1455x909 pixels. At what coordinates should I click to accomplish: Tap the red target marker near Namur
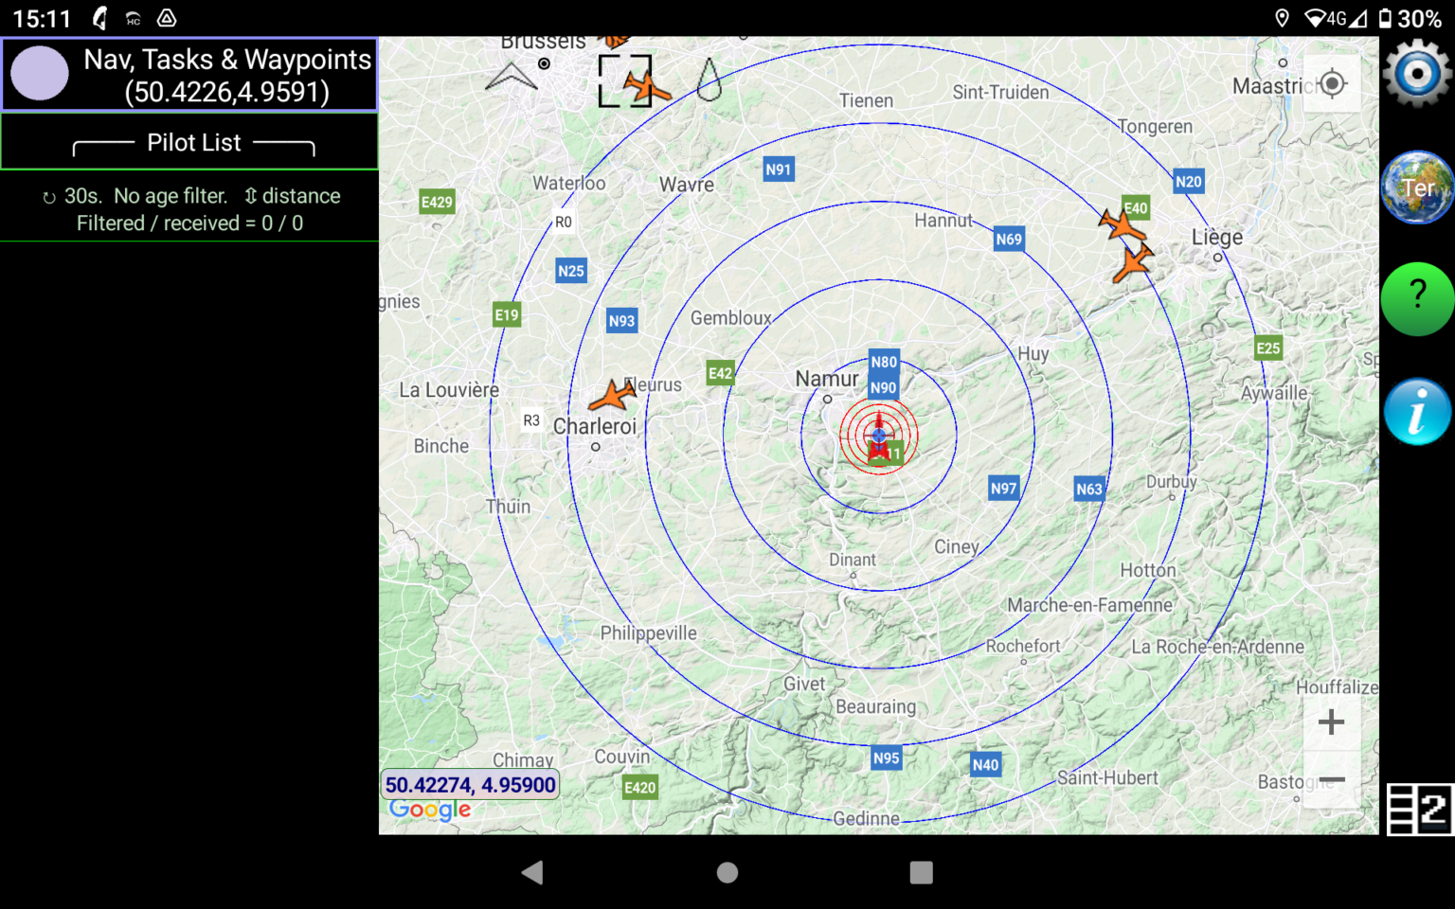coord(879,435)
